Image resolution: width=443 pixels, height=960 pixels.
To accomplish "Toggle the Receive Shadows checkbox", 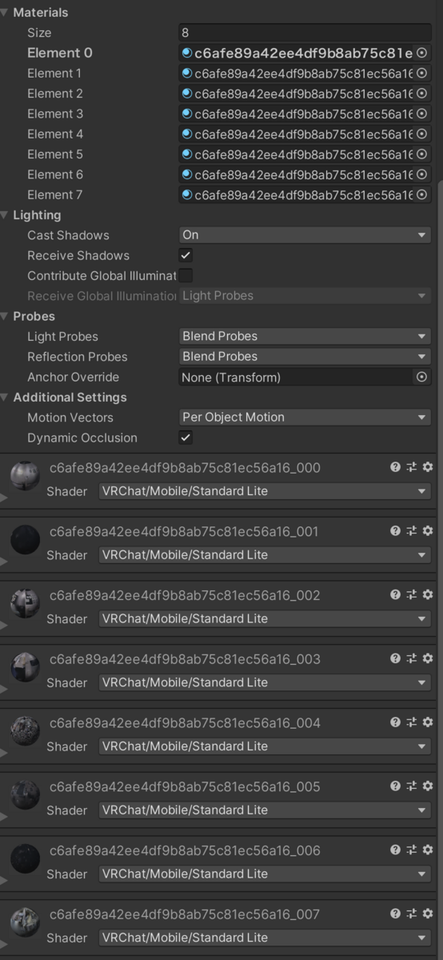I will 186,255.
